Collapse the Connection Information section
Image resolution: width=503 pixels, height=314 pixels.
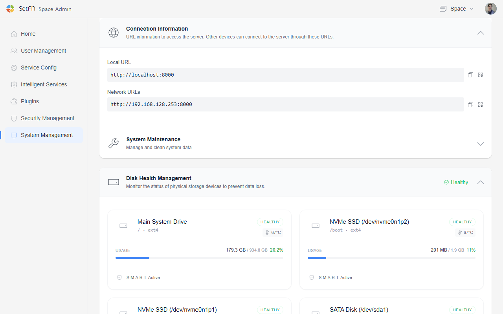click(480, 33)
